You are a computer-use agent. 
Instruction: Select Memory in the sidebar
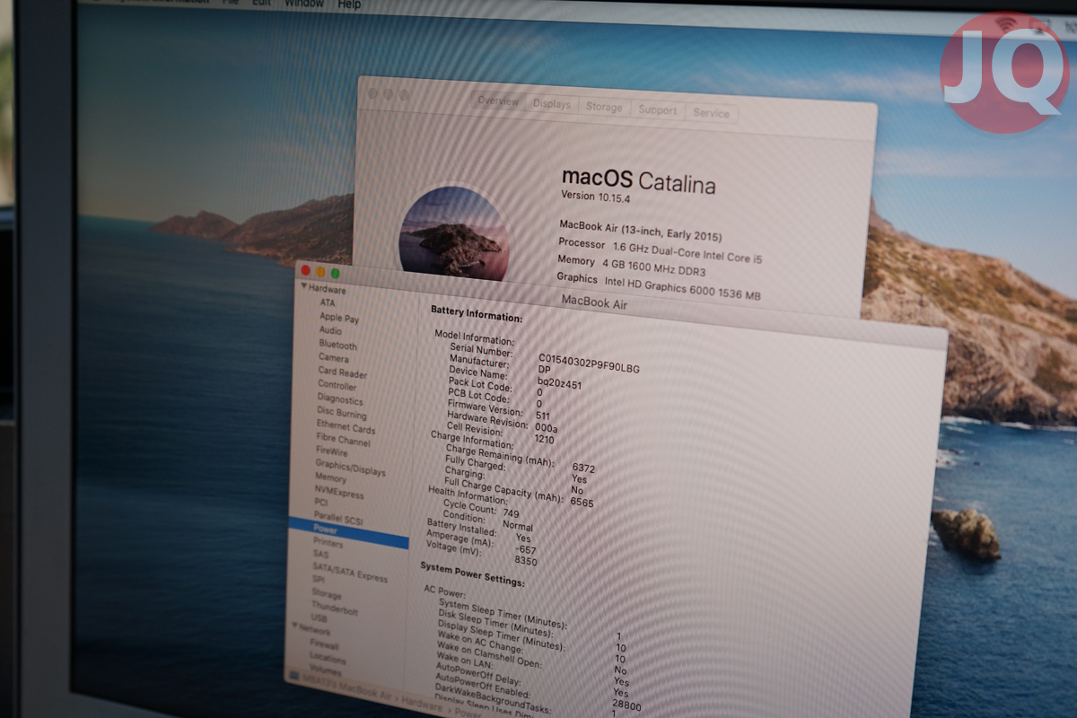pyautogui.click(x=330, y=477)
